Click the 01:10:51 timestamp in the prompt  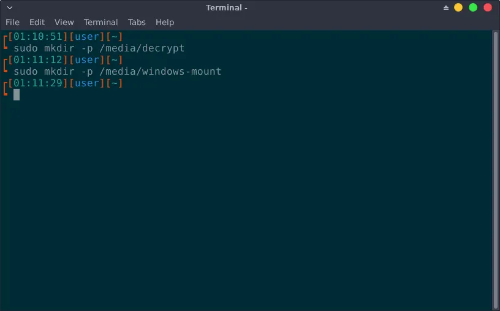click(38, 36)
